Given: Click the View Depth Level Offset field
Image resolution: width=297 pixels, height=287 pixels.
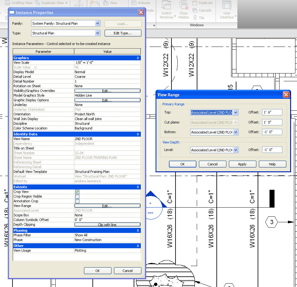Looking at the screenshot, I should tap(272, 150).
